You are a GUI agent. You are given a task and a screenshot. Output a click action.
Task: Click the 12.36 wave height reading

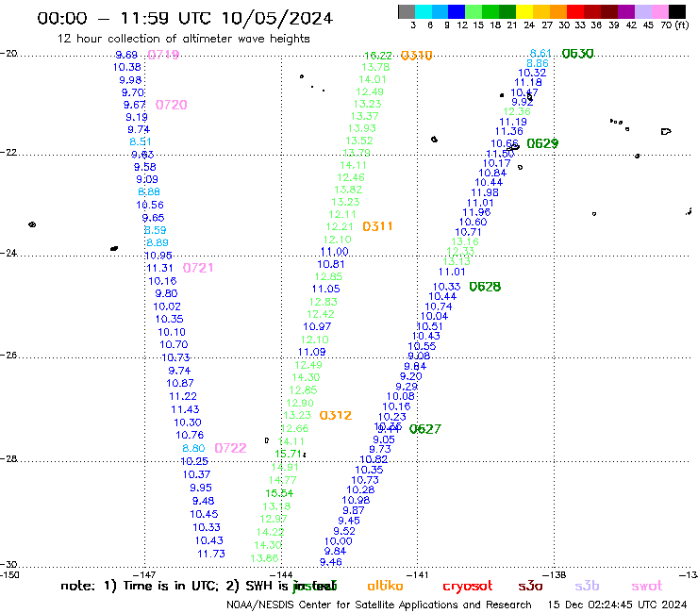pos(517,111)
